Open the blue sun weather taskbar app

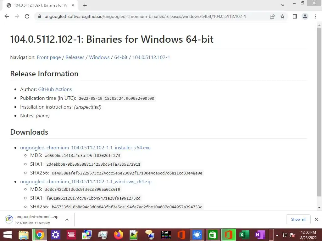click(197, 235)
